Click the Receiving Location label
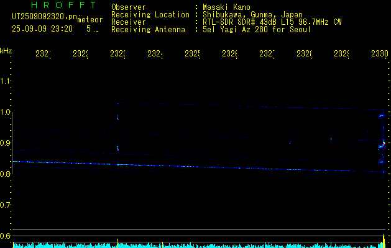Screen dimensions: 391x248 (150, 15)
